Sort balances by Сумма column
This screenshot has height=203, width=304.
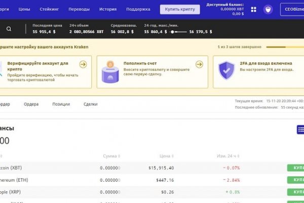111,156
